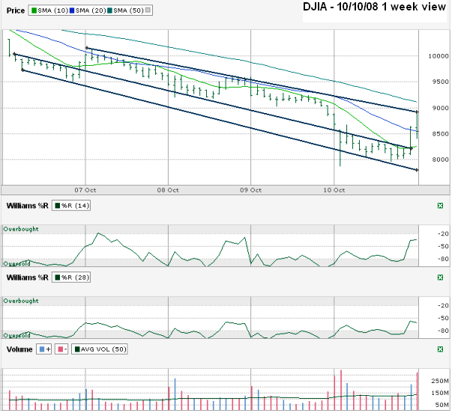Select the AVG VOL (50) legend
The width and height of the screenshot is (452, 413).
click(100, 349)
